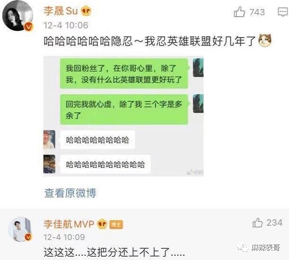Open 李佳航MVP's profile avatar
Viewport: 289px width, 260px height.
click(20, 229)
